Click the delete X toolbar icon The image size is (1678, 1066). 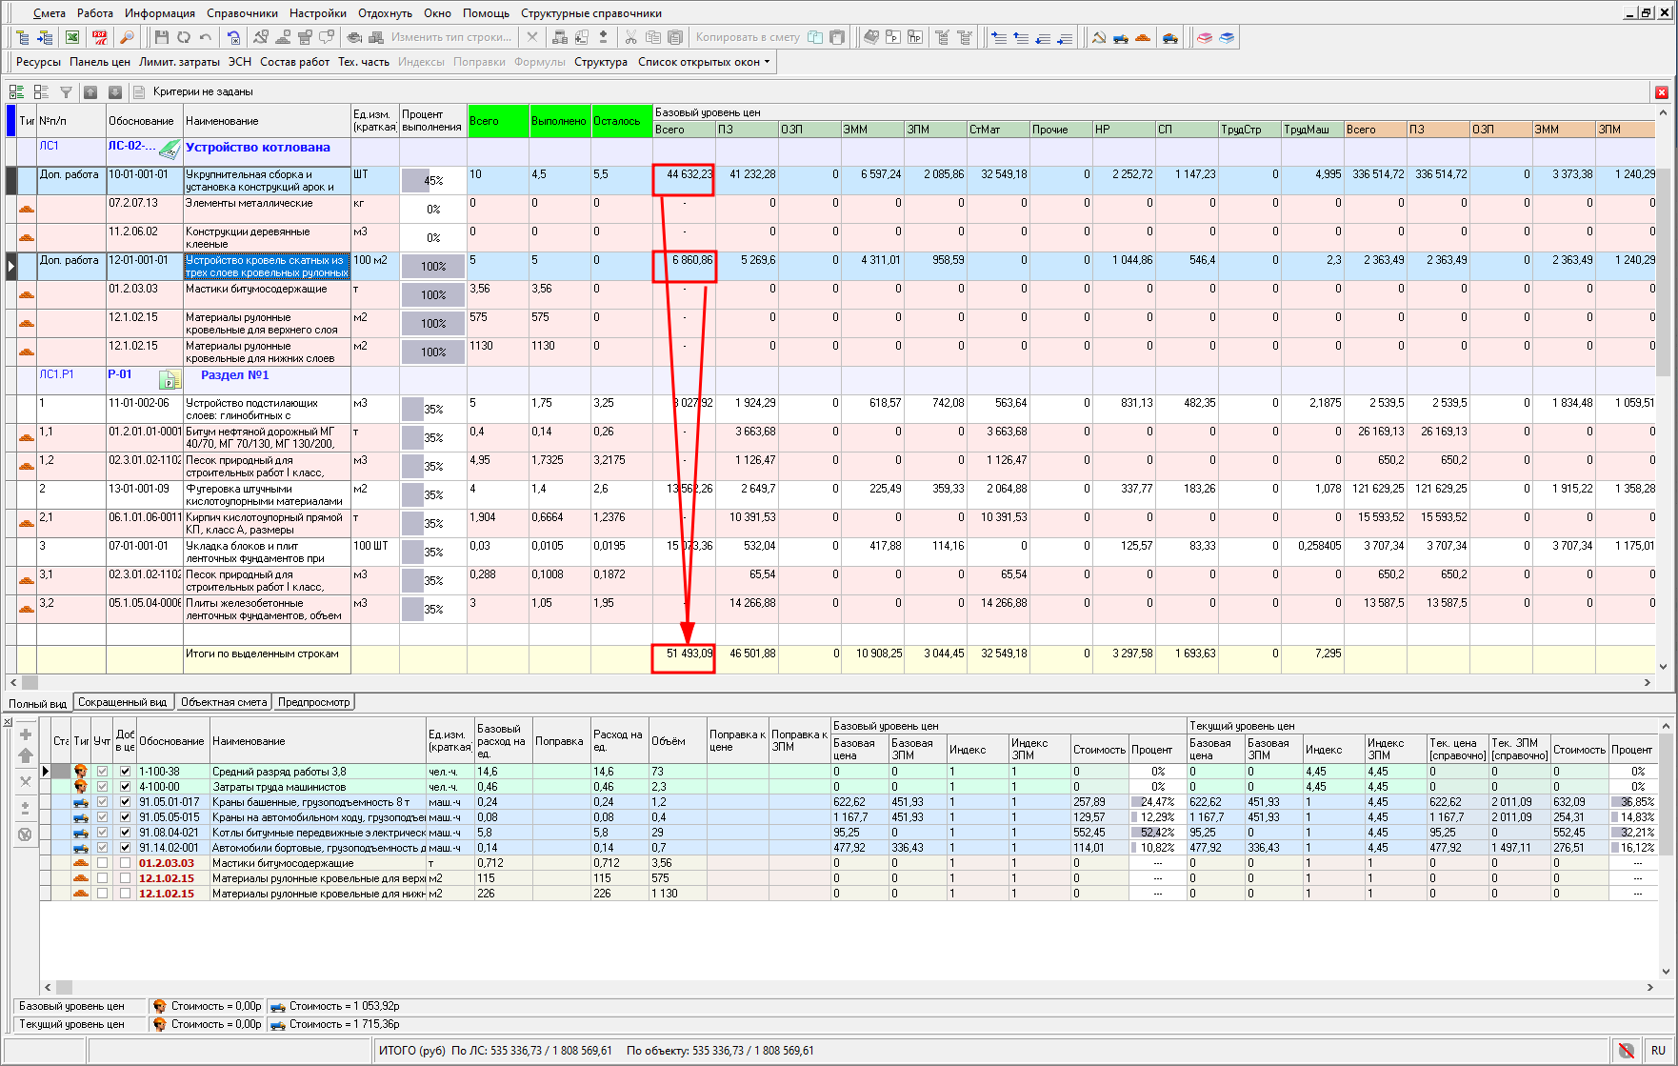[532, 37]
